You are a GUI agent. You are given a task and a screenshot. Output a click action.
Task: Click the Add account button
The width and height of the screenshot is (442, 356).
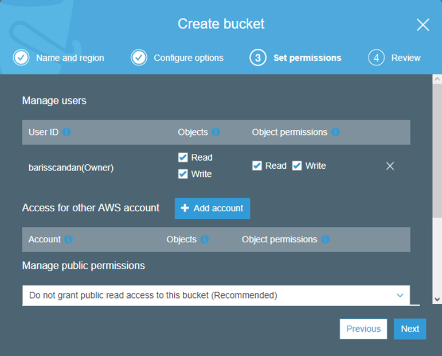[212, 208]
